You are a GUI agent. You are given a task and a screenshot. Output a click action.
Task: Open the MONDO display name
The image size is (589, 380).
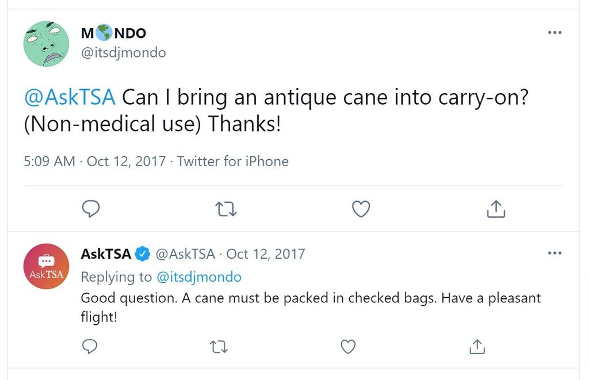pos(113,33)
